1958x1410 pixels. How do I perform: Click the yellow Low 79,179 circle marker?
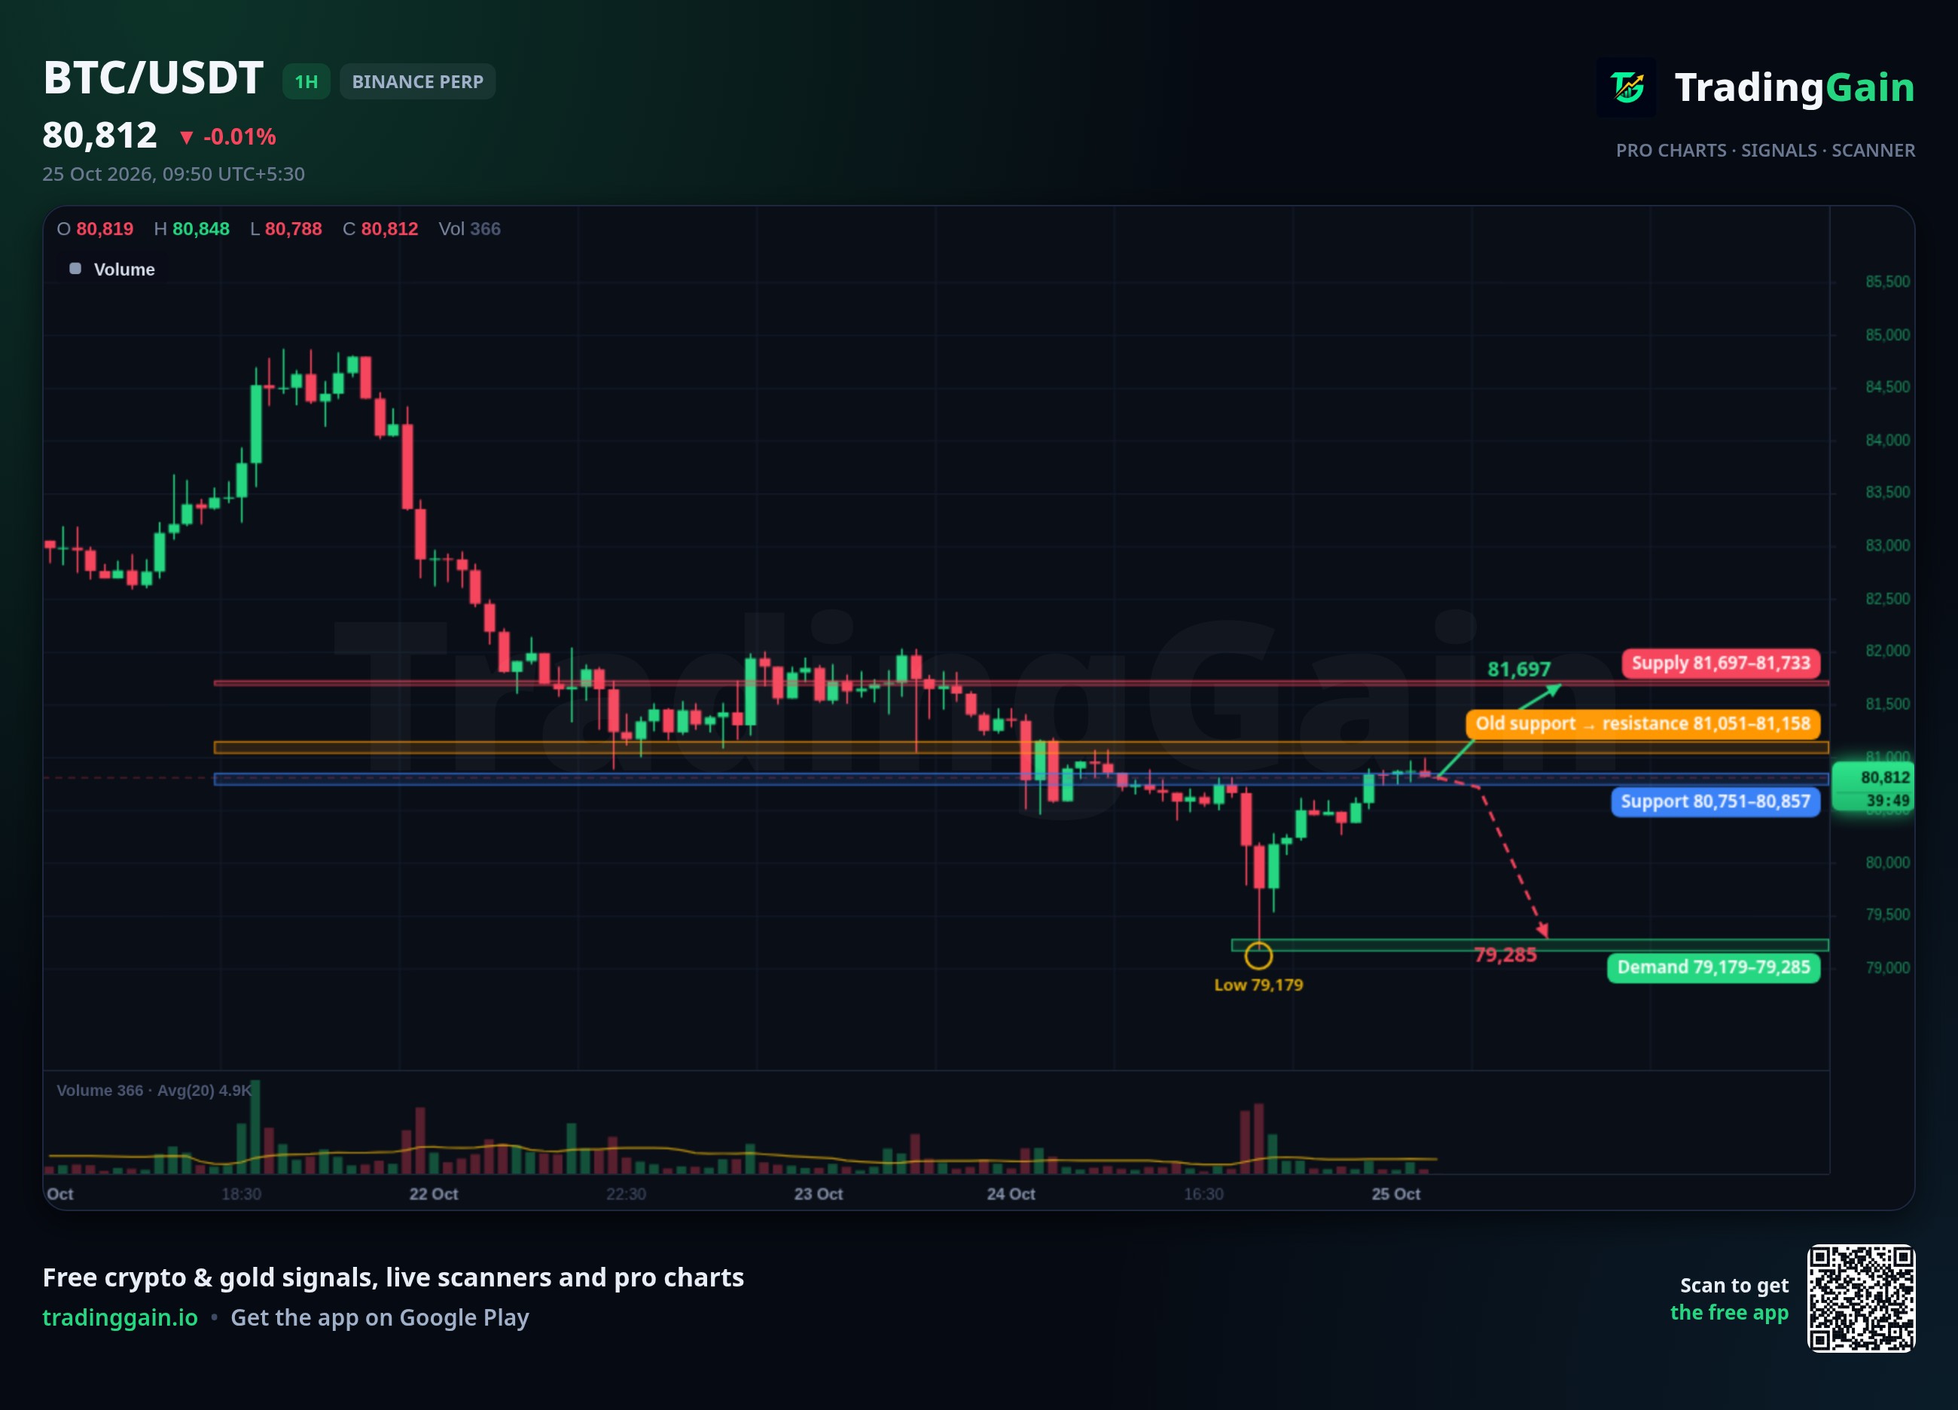[1258, 956]
